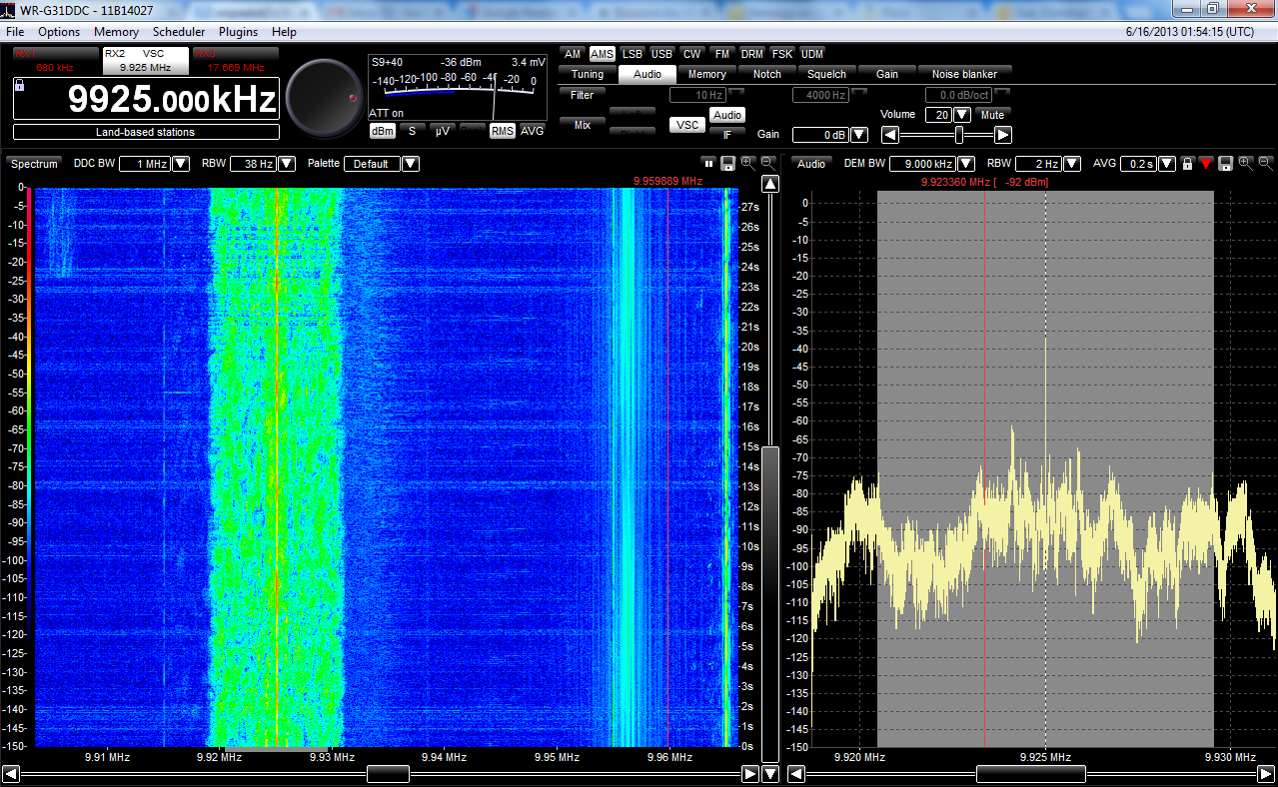Viewport: 1278px width, 787px height.
Task: Select FSK demodulation mode
Action: pyautogui.click(x=782, y=54)
